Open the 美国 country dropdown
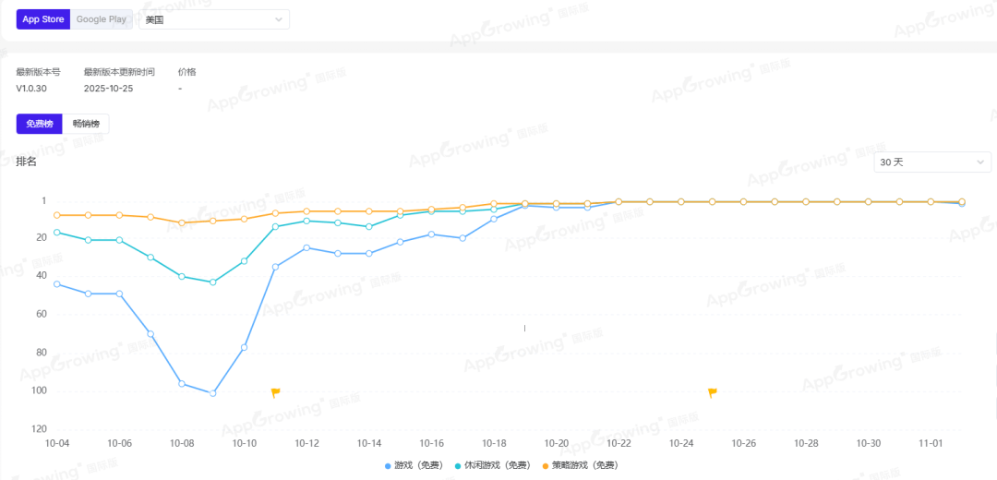The image size is (997, 480). click(213, 19)
